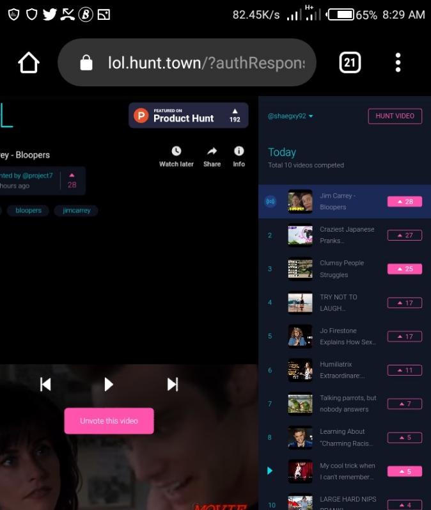Select the LARGE HARD NIPS title
Screen dimensions: 431x510
click(348, 503)
